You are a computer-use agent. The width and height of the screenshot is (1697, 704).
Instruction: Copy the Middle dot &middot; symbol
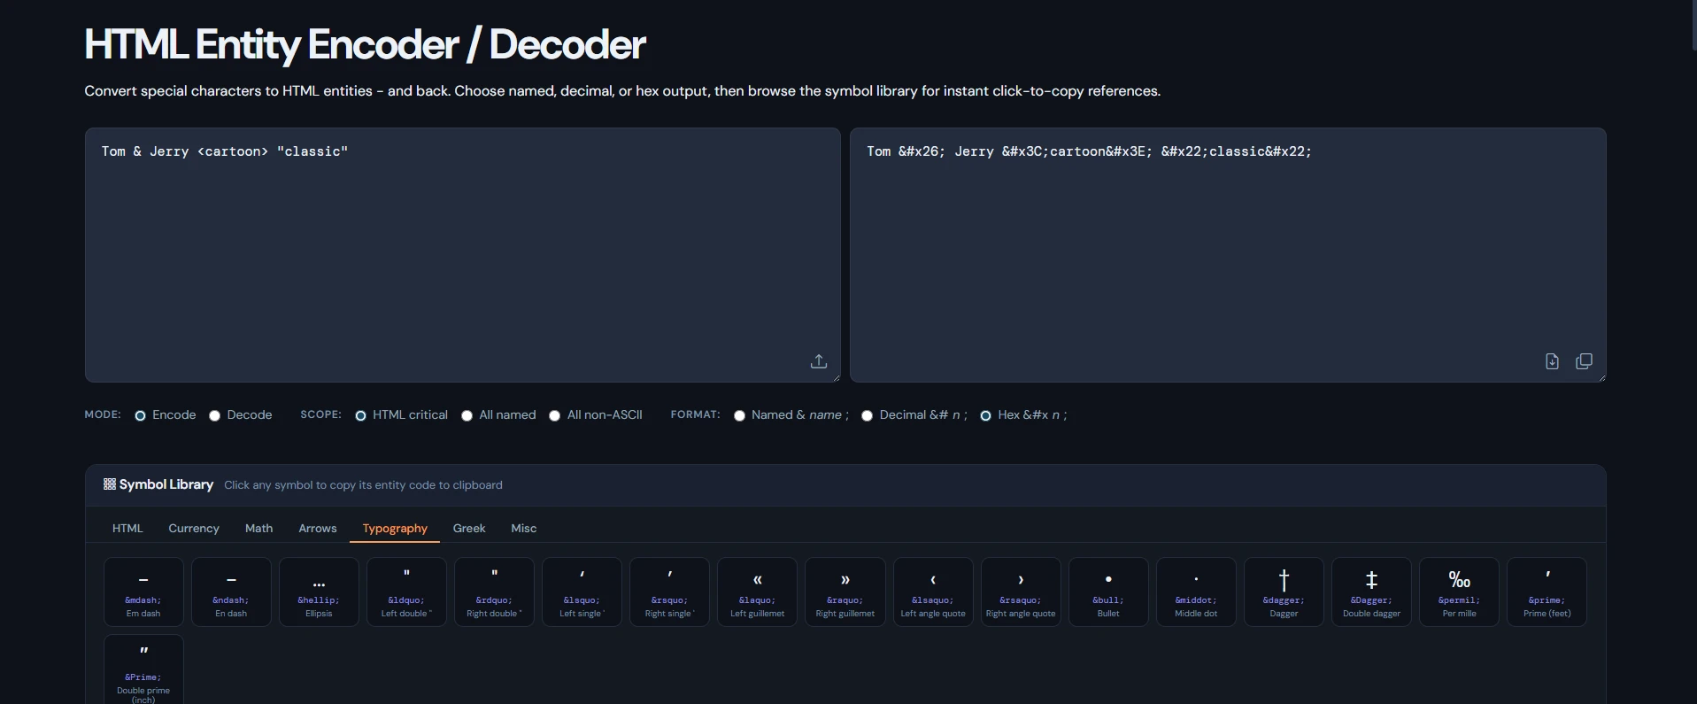coord(1196,592)
